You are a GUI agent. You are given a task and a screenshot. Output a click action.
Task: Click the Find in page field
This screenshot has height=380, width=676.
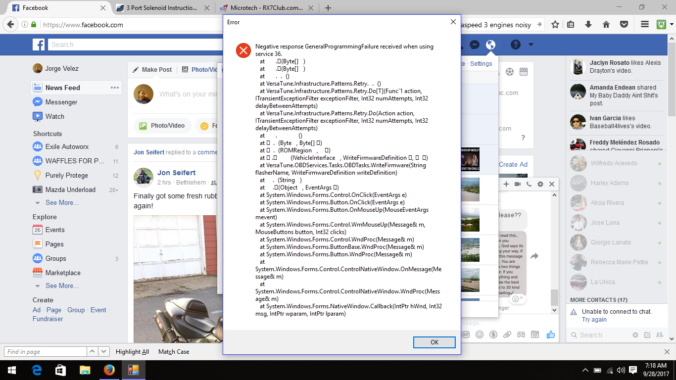[46, 352]
